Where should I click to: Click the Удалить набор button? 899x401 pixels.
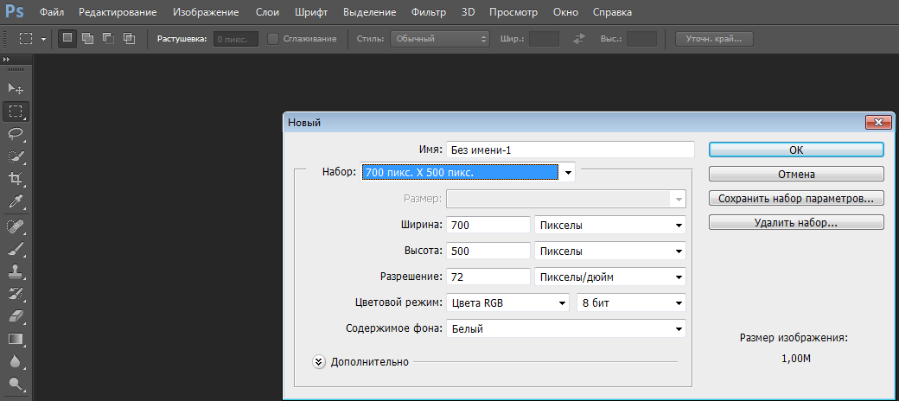[x=796, y=222]
